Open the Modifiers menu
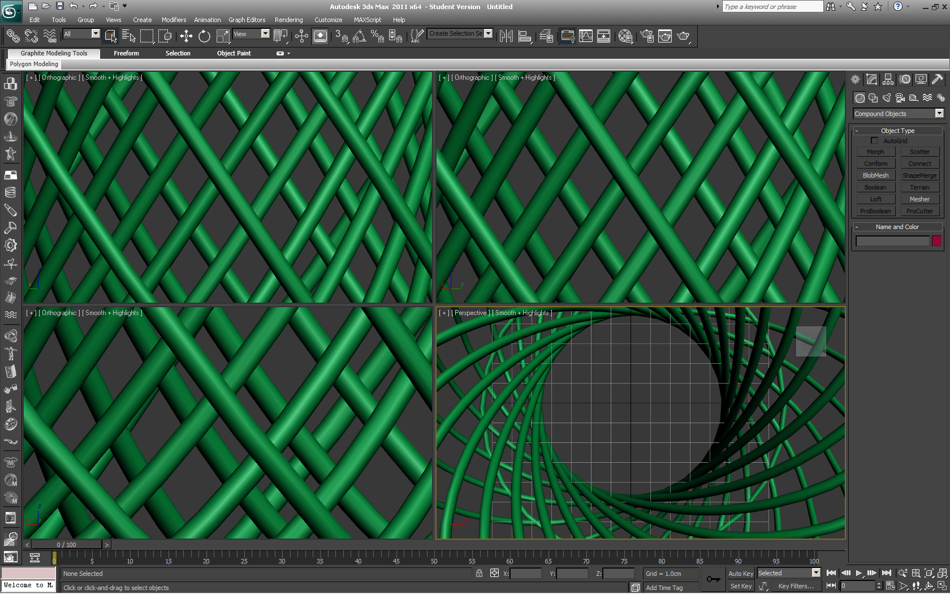Viewport: 950px width, 594px height. pyautogui.click(x=174, y=20)
